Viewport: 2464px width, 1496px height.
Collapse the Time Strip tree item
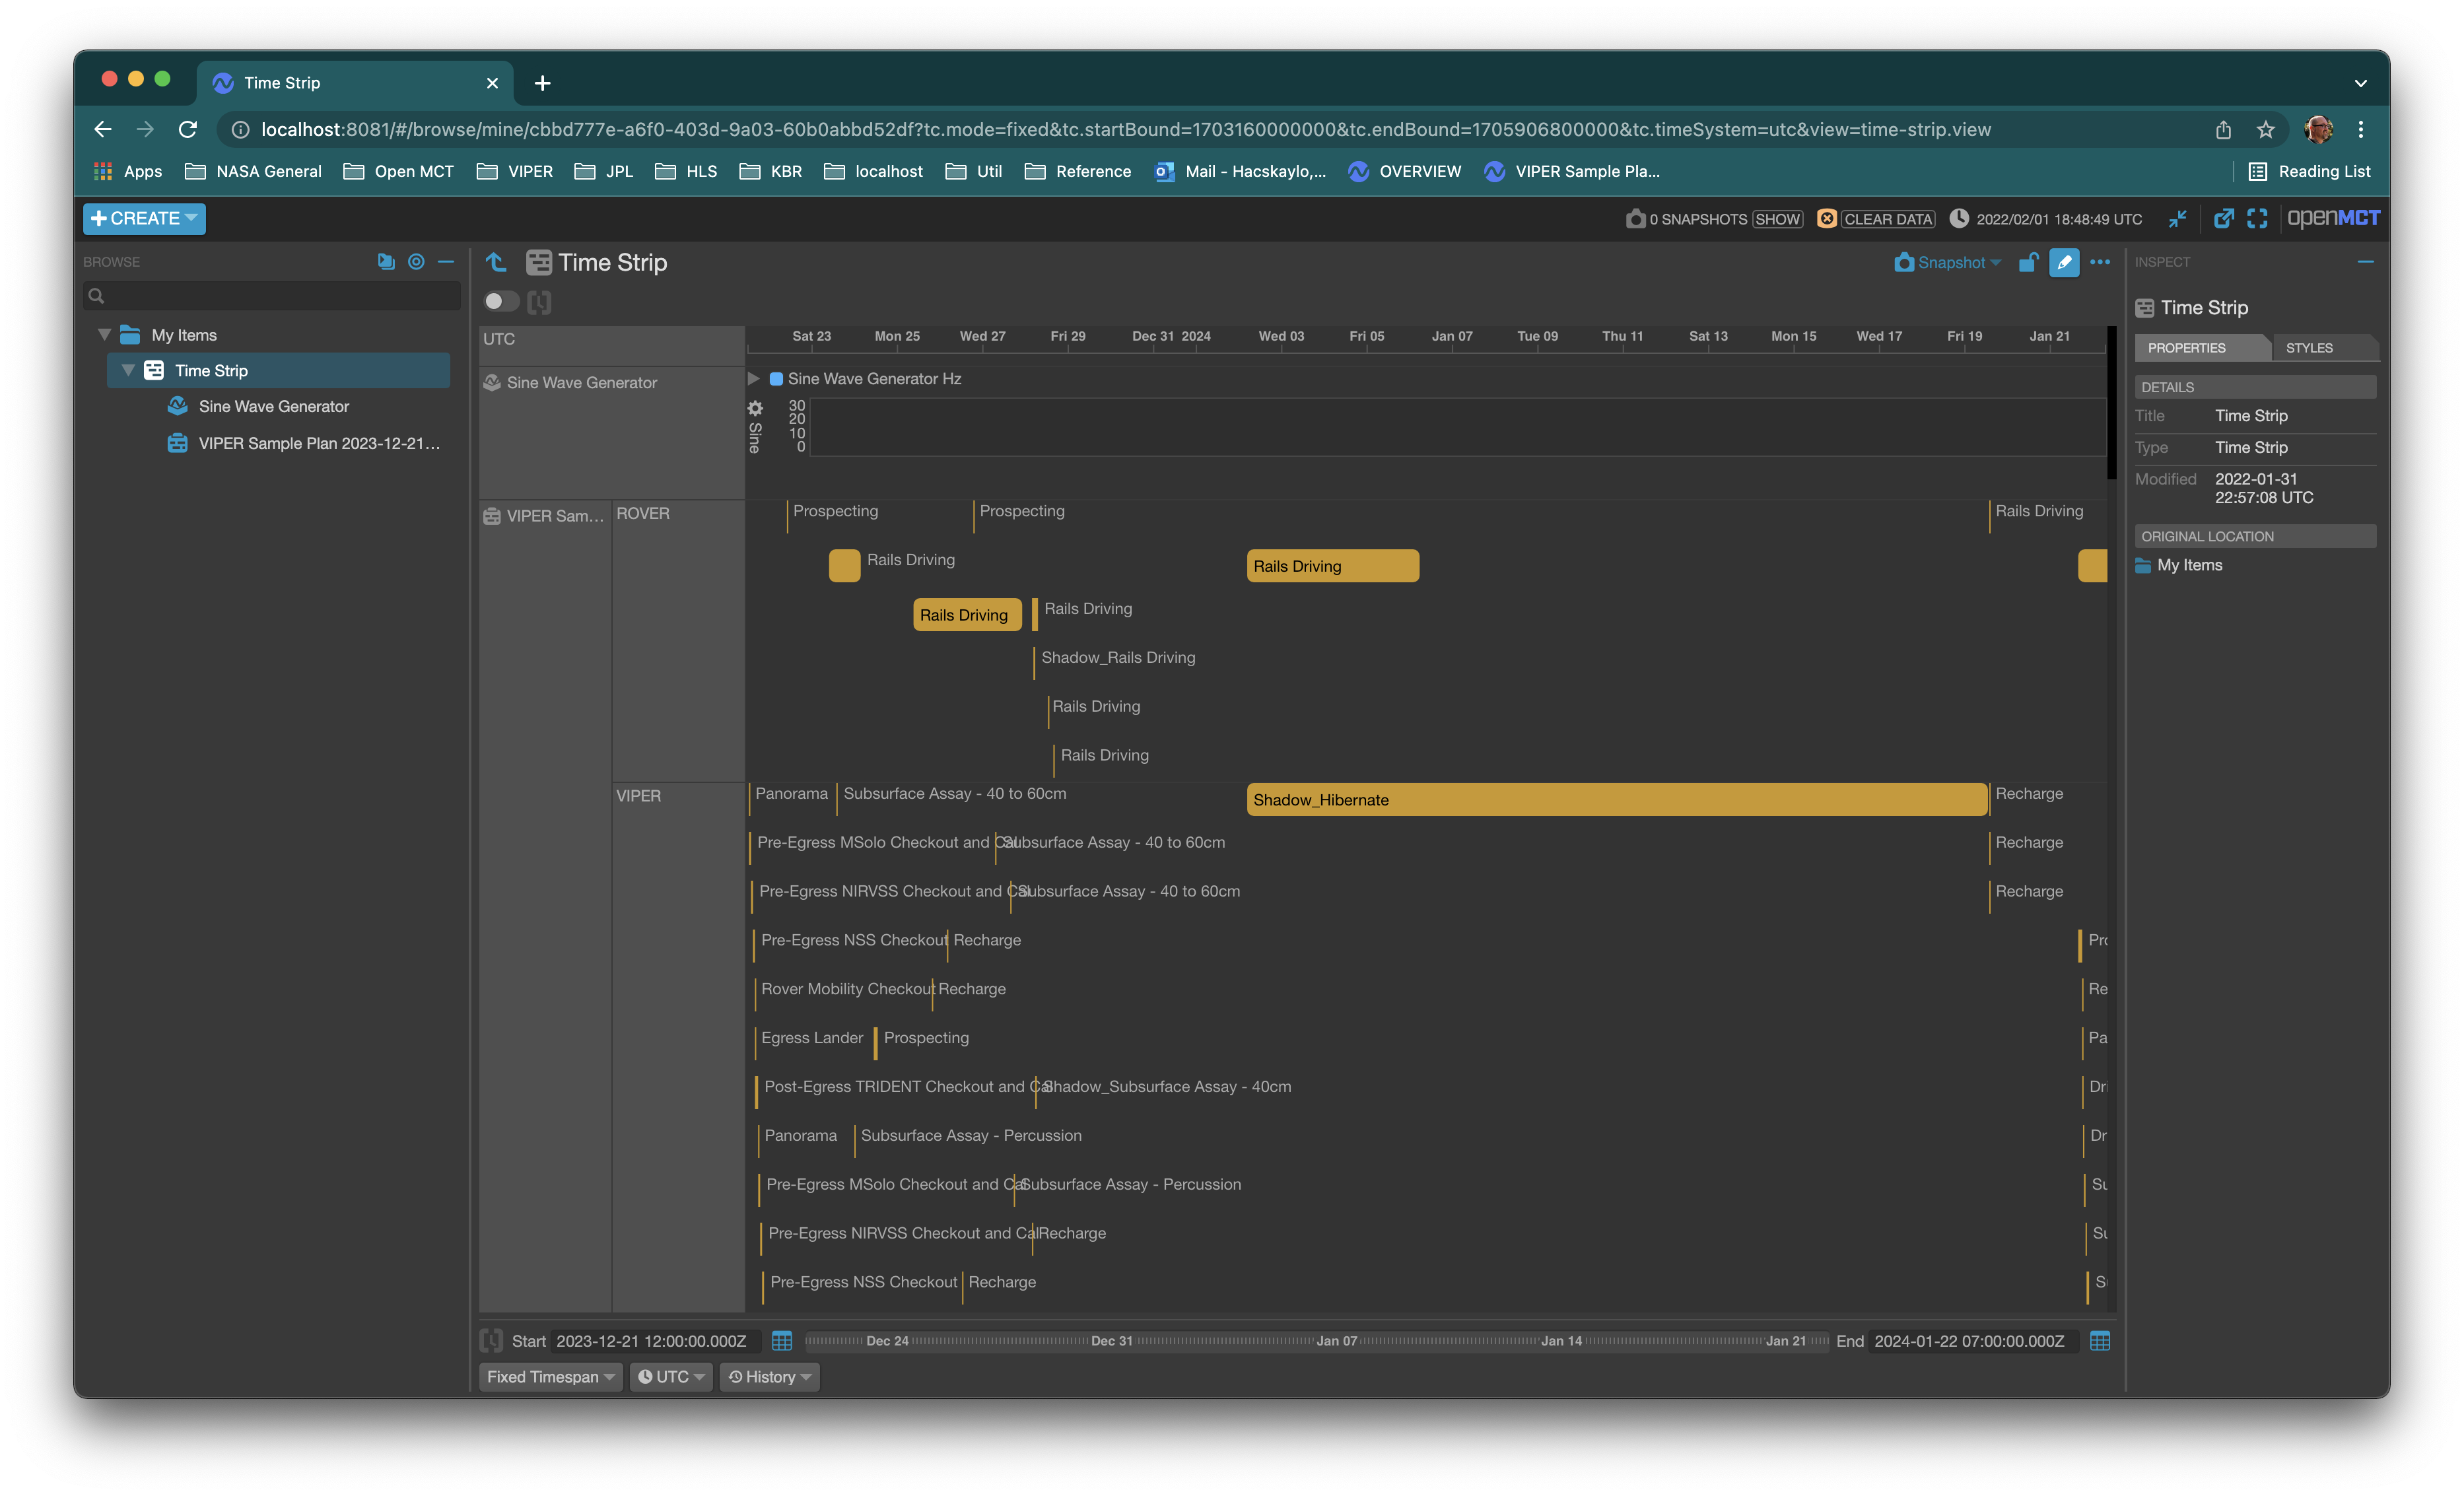[128, 369]
